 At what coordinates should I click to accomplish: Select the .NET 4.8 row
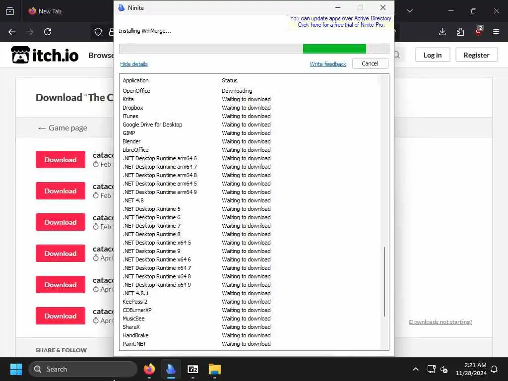250,200
